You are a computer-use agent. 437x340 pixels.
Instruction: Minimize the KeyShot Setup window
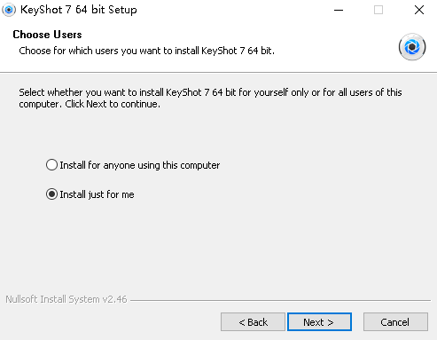tap(339, 10)
